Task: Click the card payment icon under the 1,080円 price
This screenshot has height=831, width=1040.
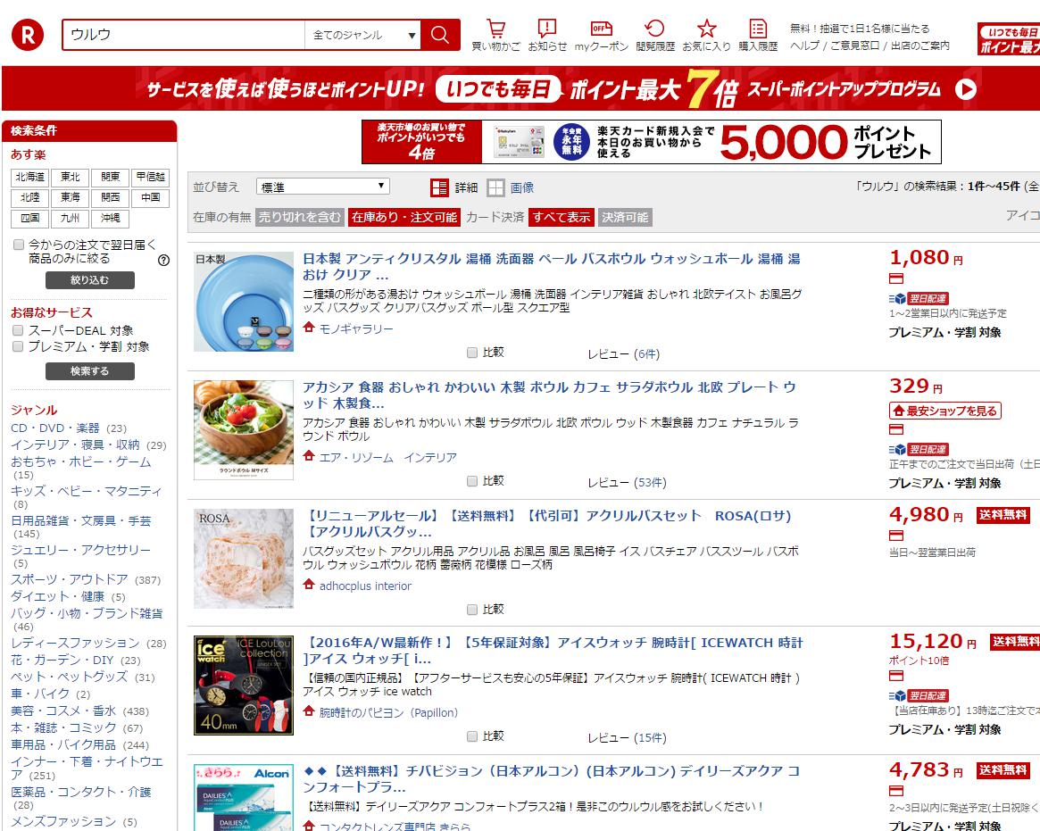Action: click(x=896, y=278)
